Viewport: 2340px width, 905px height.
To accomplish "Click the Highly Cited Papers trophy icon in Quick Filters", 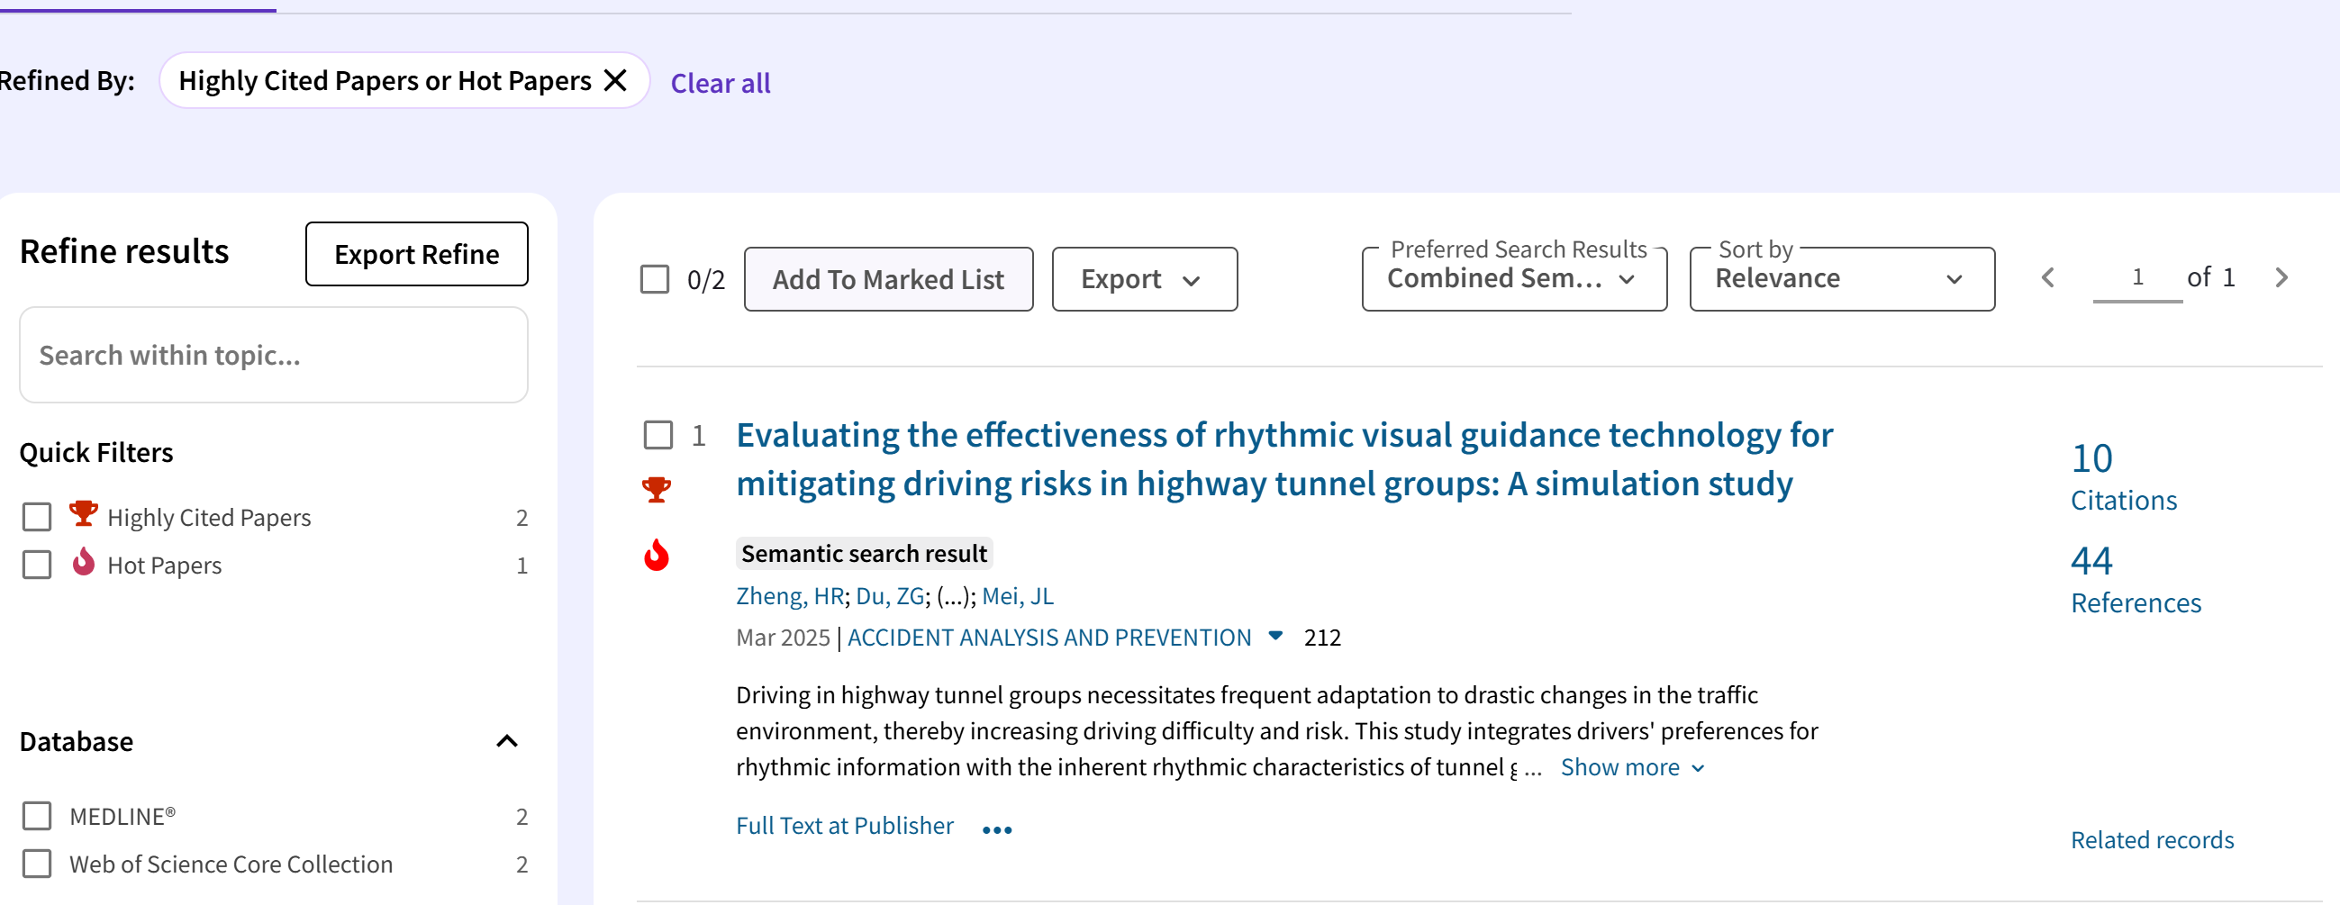I will (x=84, y=514).
